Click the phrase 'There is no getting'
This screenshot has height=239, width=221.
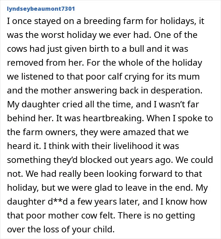(x=156, y=216)
